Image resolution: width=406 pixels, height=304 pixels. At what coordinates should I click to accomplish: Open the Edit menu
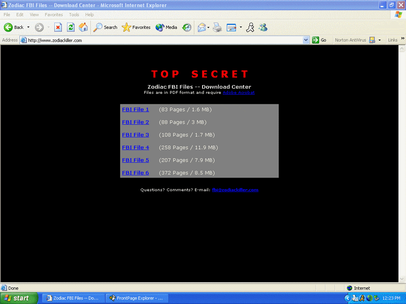click(20, 15)
